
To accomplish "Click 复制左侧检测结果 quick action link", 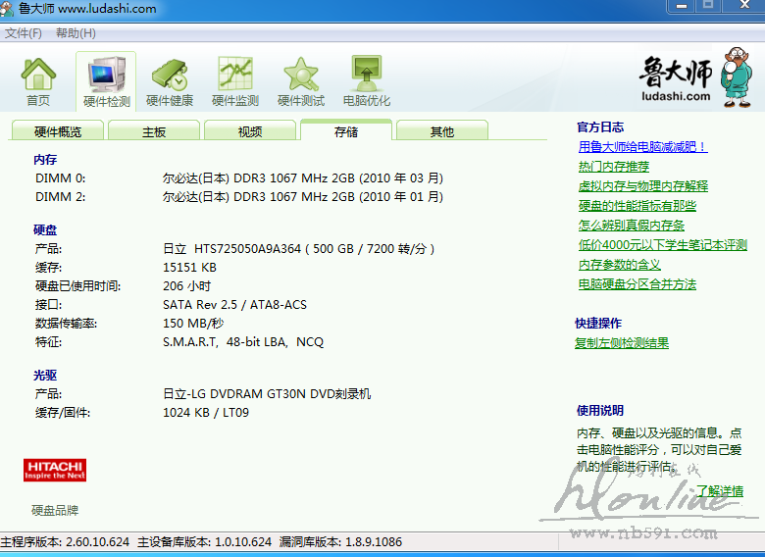I will [622, 343].
